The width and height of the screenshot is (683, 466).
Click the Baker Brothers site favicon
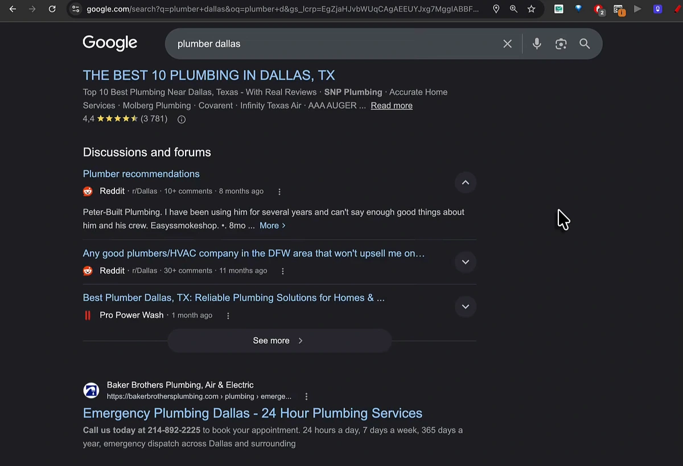[x=91, y=390]
